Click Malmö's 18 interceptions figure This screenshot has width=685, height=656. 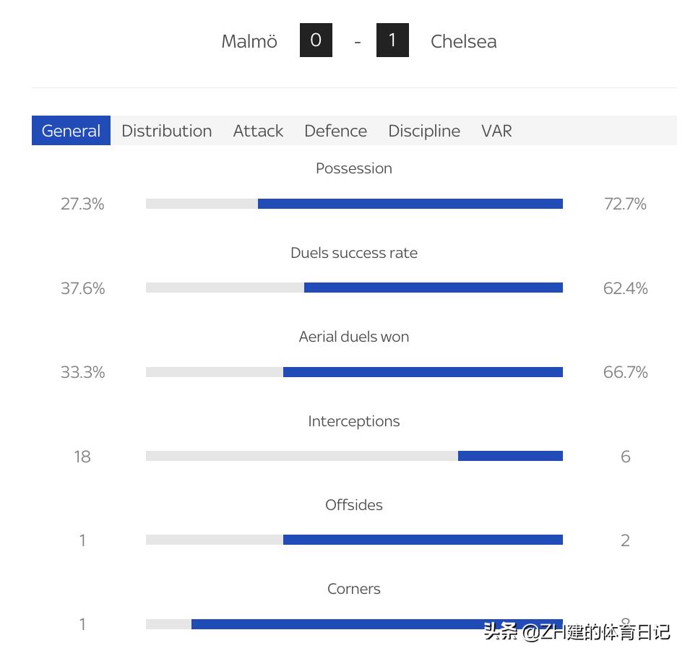coord(82,457)
